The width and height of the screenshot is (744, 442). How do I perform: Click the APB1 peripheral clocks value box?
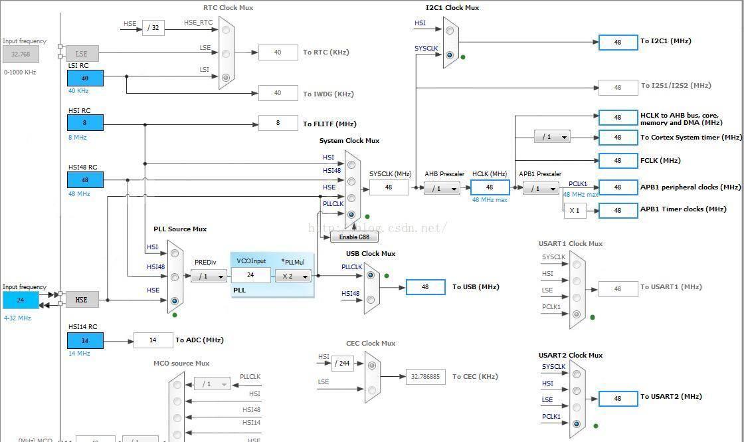[618, 187]
